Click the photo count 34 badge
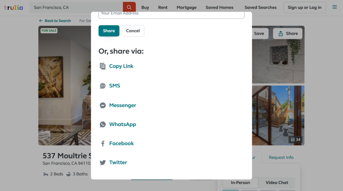343x191 pixels. point(295,140)
